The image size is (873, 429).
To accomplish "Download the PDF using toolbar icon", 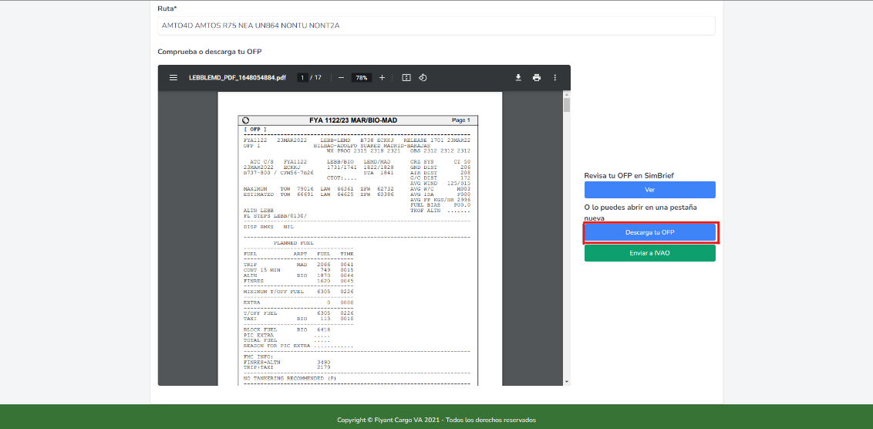I will pos(518,78).
